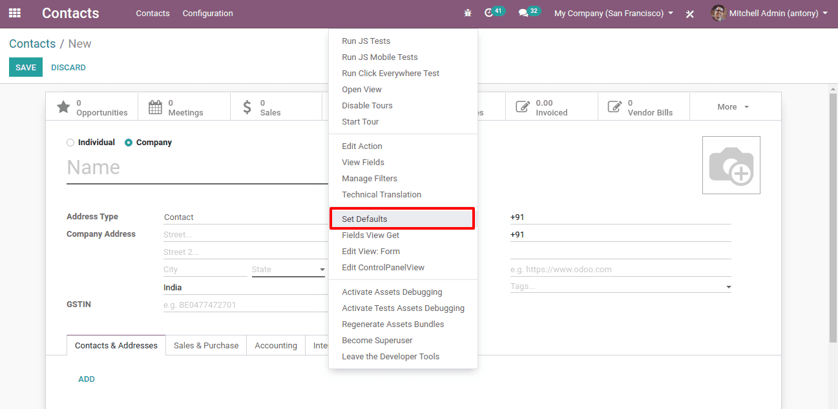
Task: Open the Address Type Contact selector
Action: (246, 217)
